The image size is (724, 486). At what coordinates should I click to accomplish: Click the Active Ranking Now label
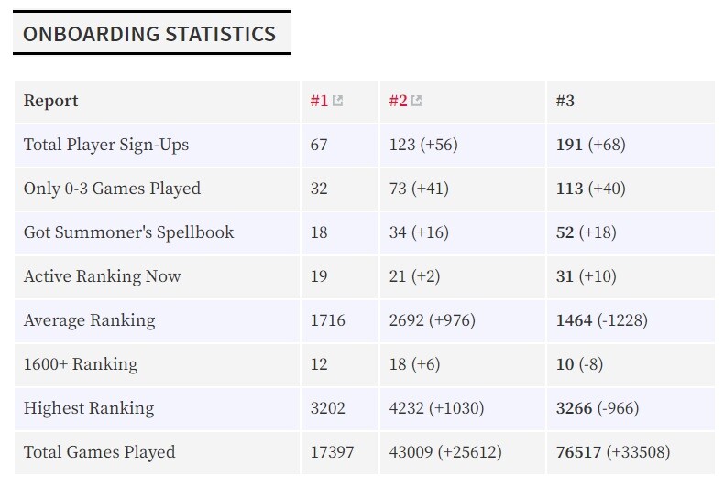click(102, 276)
